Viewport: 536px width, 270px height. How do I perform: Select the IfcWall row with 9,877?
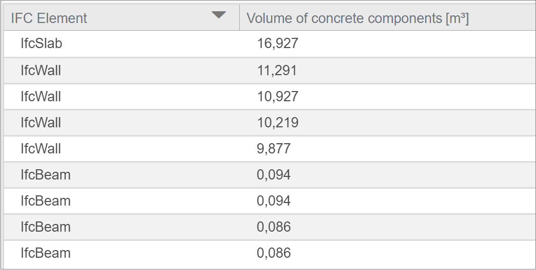coord(270,149)
